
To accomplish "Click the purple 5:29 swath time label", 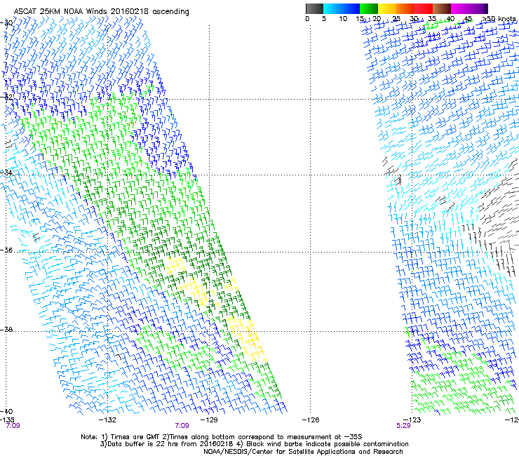I will coord(403,426).
